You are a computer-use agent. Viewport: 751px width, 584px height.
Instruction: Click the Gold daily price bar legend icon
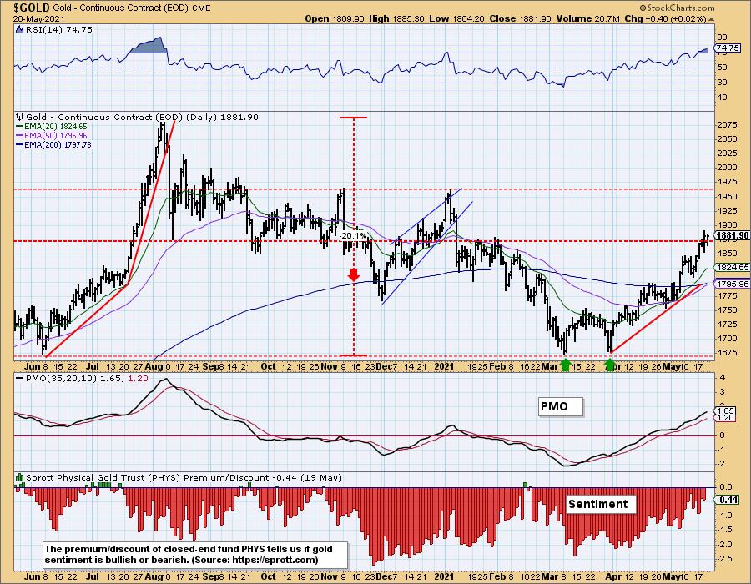20,117
